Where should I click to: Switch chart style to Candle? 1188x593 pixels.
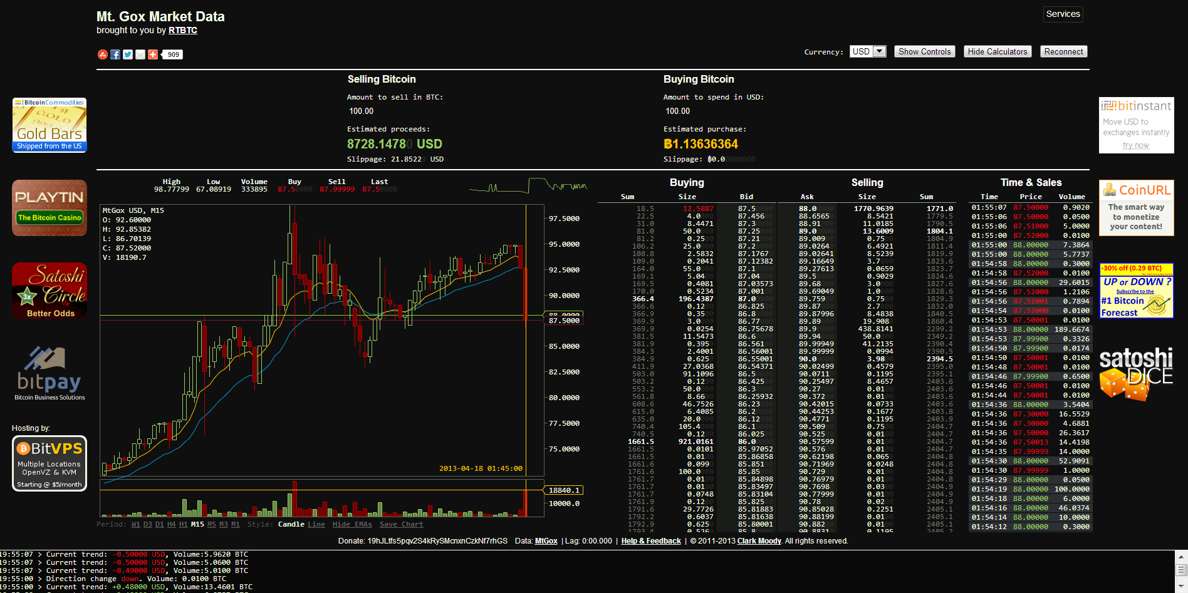point(291,524)
